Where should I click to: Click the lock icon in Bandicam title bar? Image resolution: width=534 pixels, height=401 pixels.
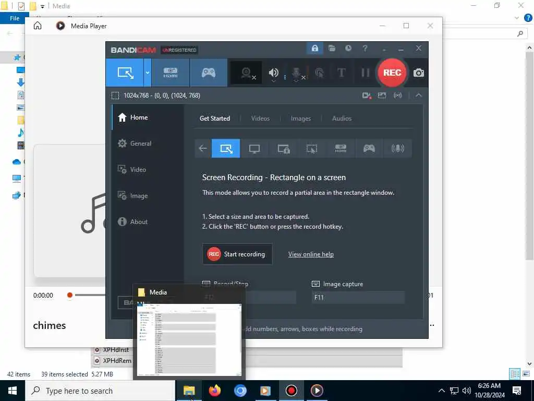click(314, 48)
